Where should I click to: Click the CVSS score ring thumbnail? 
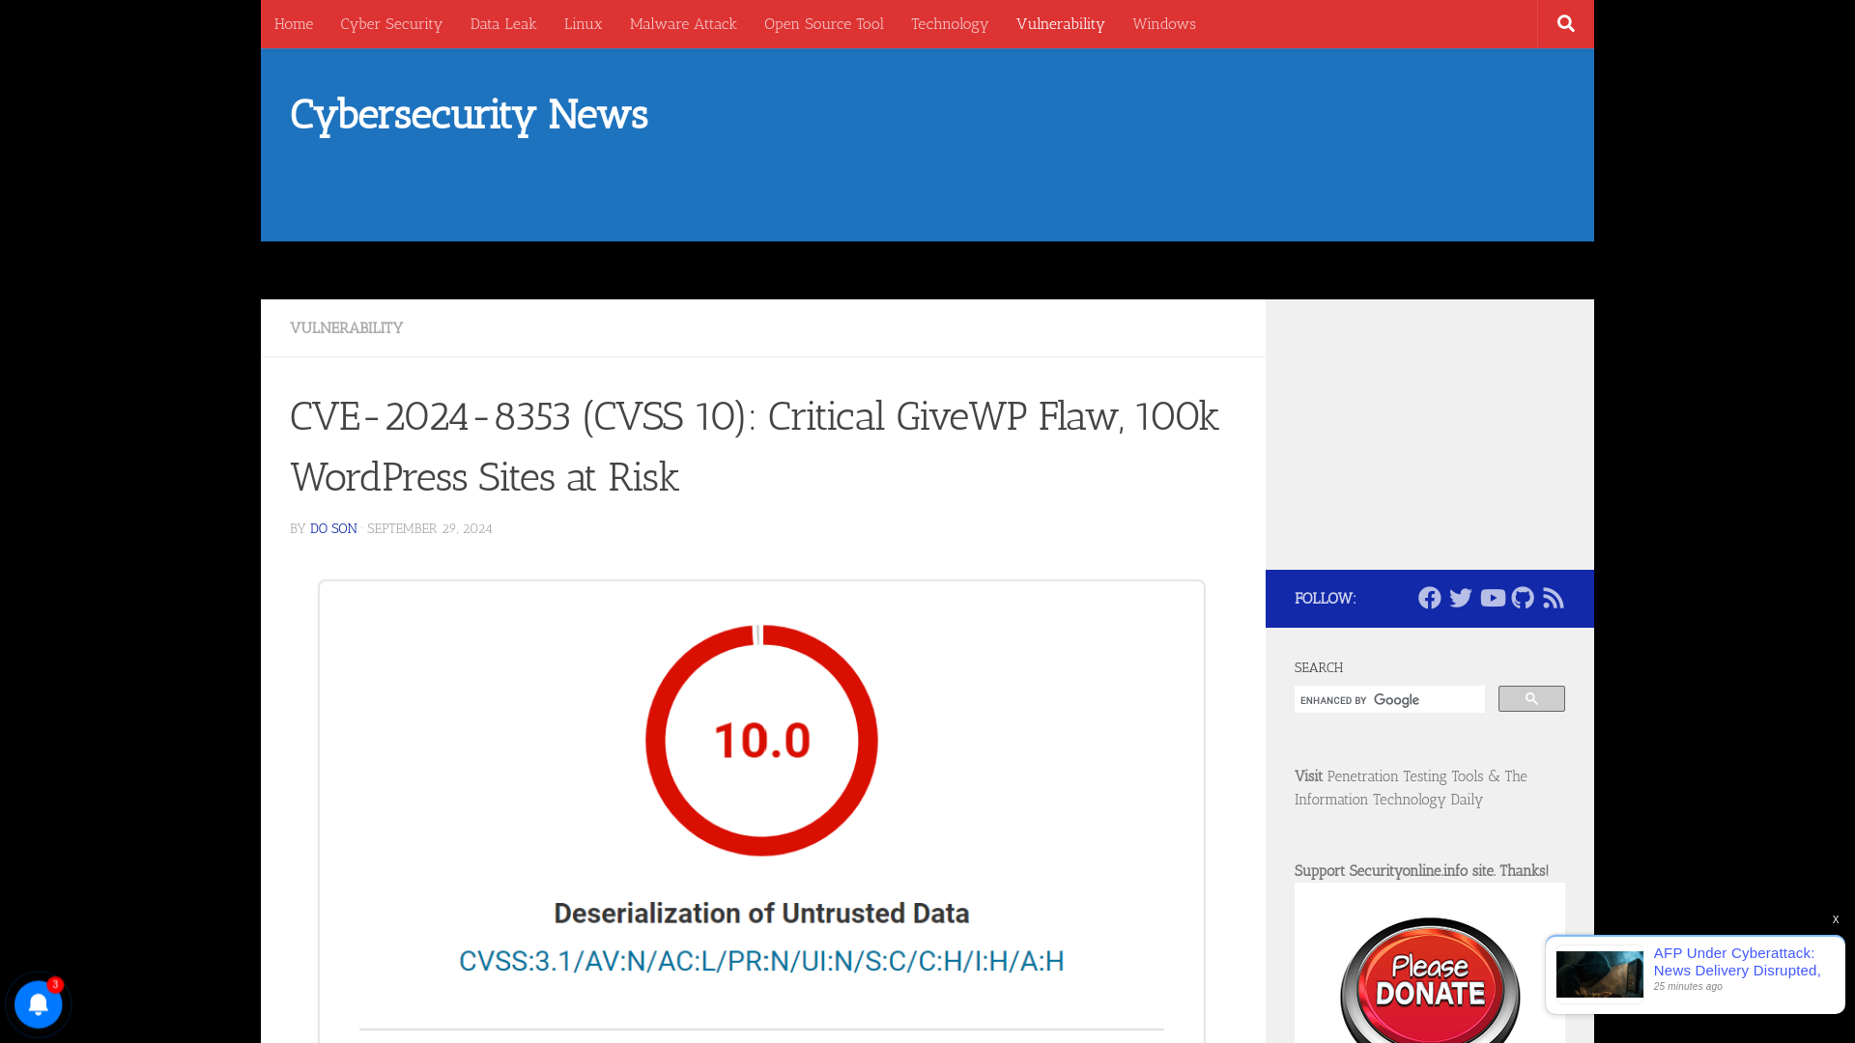760,740
